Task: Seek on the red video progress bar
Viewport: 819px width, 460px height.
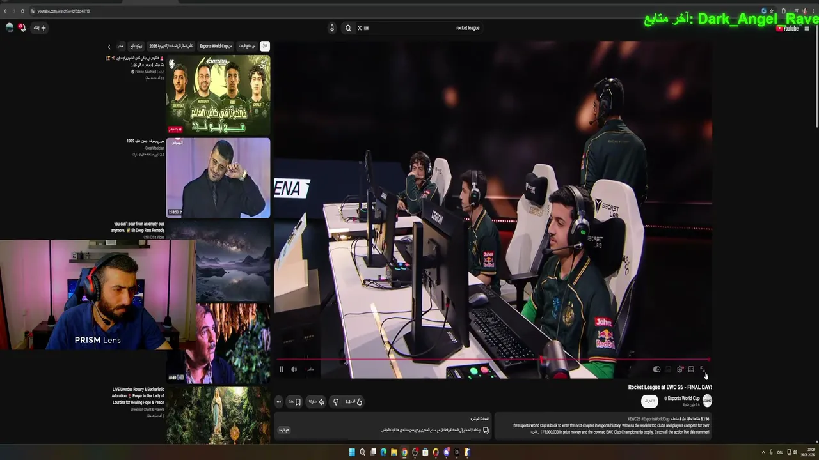Action: 492,360
